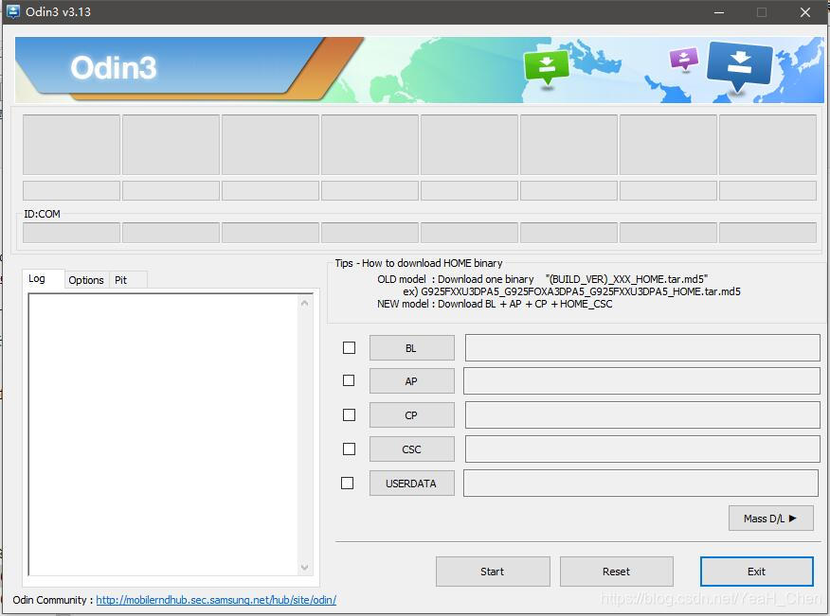
Task: Click the CSC file path field
Action: [x=642, y=449]
